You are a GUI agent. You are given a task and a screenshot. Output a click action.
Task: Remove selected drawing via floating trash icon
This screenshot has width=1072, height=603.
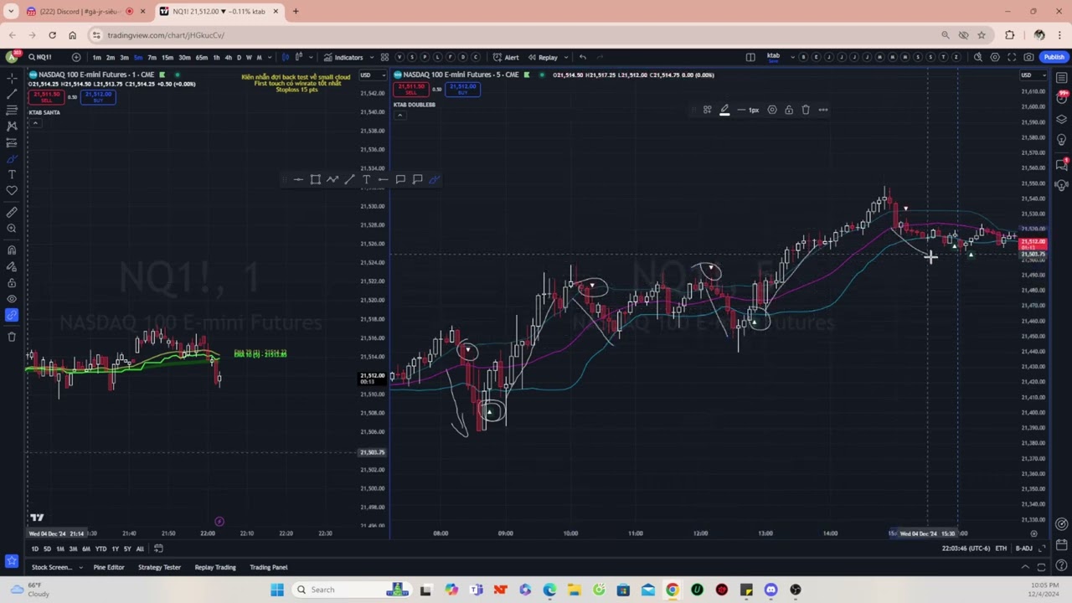tap(806, 110)
